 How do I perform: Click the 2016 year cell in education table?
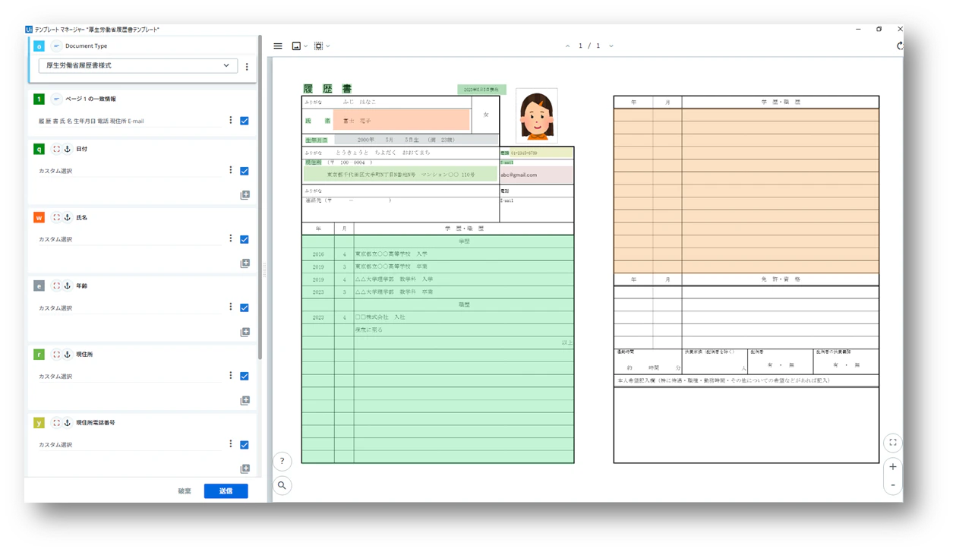coord(317,254)
